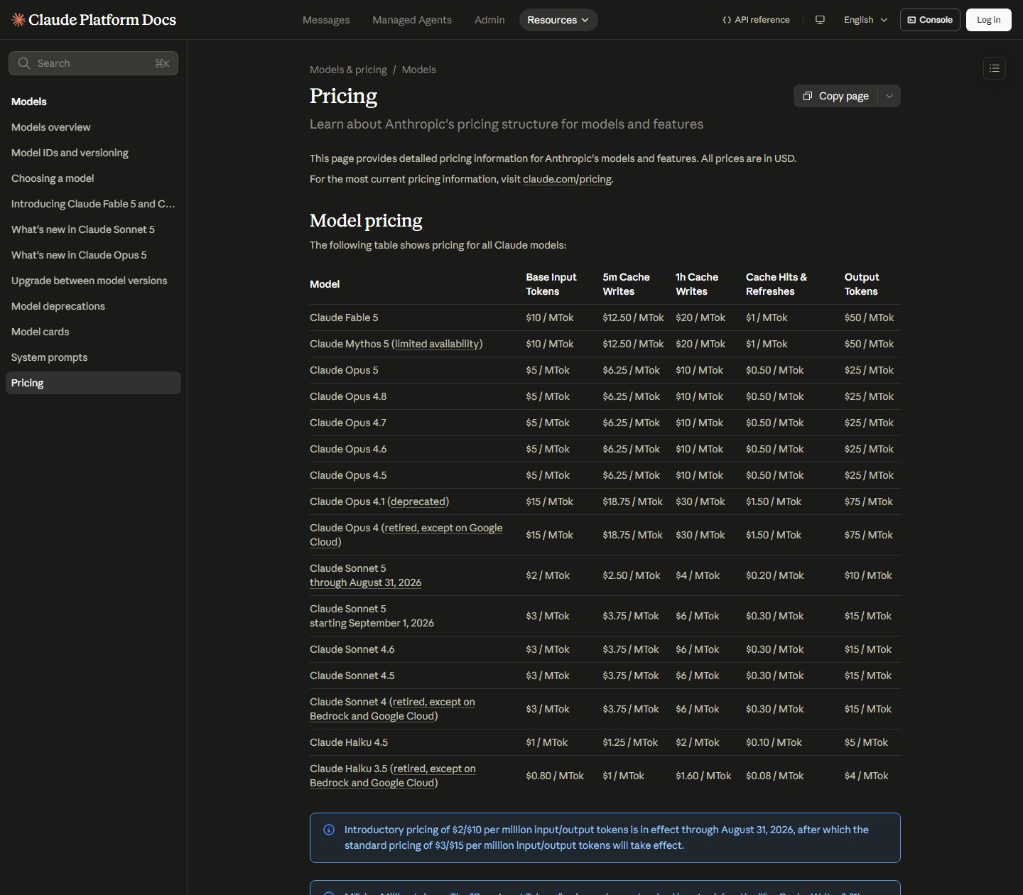Open the Console button
Viewport: 1023px width, 895px height.
coord(930,20)
